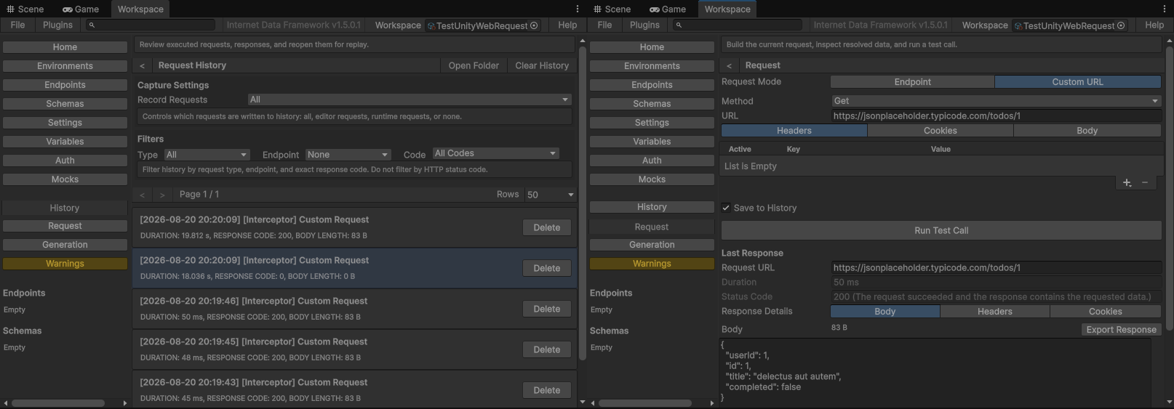Switch to the request Headers tab
The width and height of the screenshot is (1174, 409).
(794, 131)
